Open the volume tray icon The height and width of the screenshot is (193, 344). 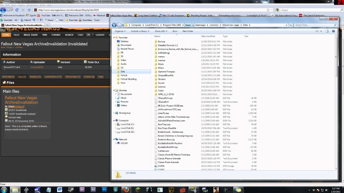coord(326,190)
